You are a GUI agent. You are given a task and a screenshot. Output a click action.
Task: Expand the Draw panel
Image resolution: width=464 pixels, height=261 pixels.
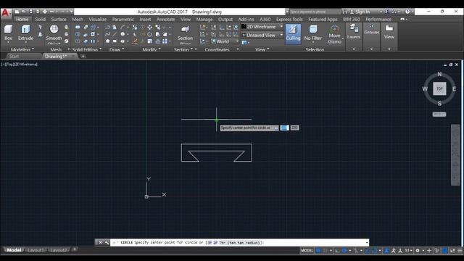point(117,49)
